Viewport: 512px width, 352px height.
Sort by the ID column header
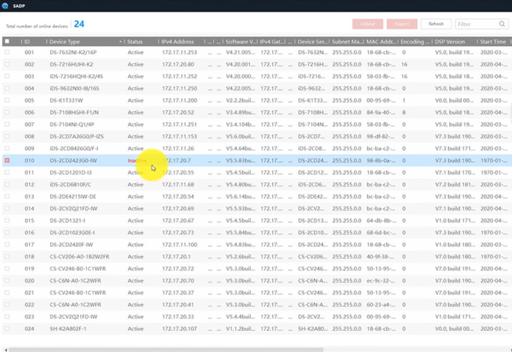point(27,42)
